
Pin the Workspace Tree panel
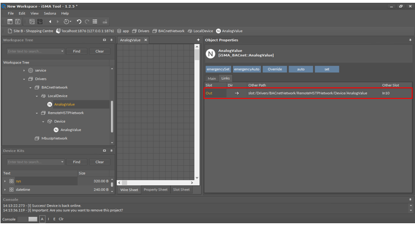[x=111, y=40]
